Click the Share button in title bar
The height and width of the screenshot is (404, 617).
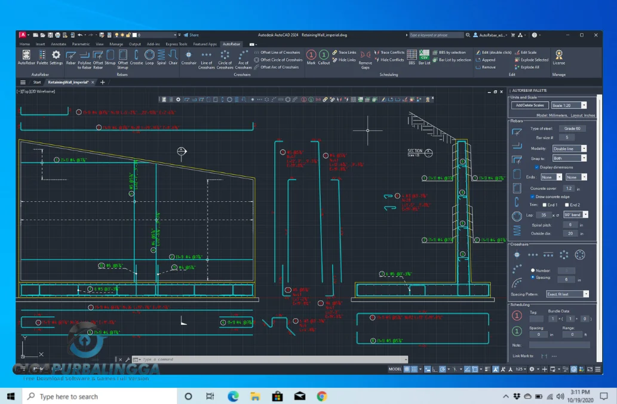click(191, 35)
